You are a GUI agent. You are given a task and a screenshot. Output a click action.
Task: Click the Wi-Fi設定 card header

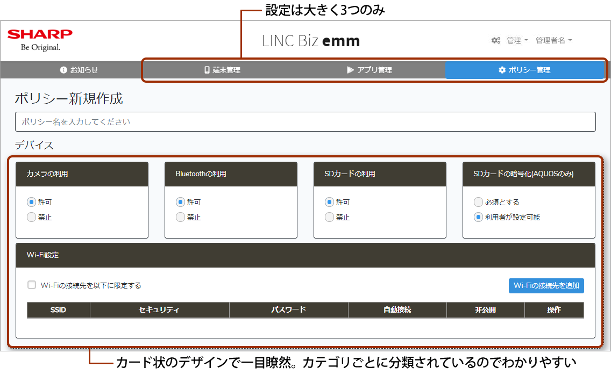305,255
